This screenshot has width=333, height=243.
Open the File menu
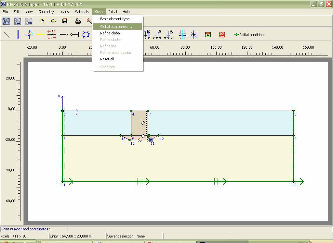coord(5,12)
